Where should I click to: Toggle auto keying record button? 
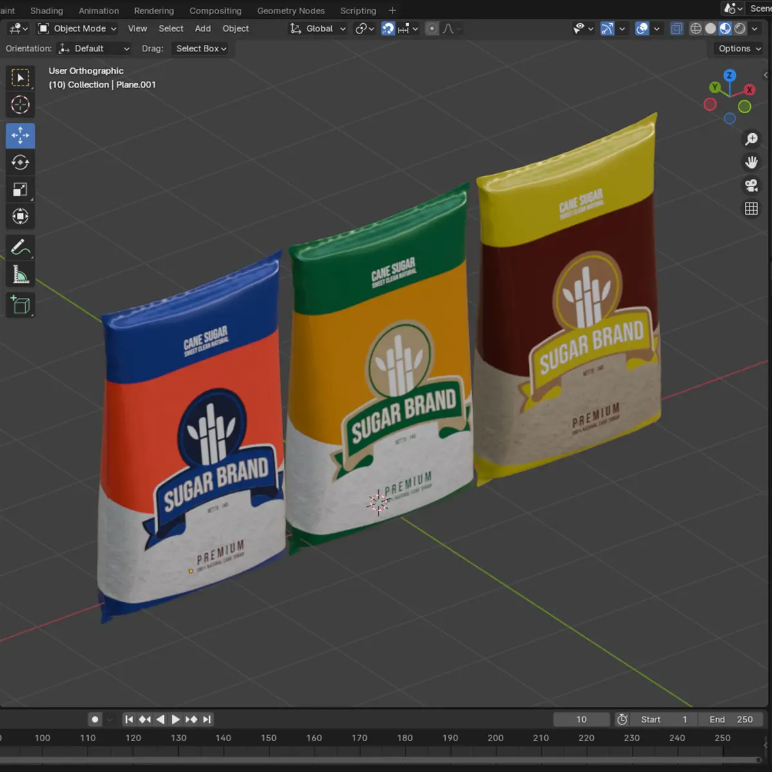click(95, 719)
